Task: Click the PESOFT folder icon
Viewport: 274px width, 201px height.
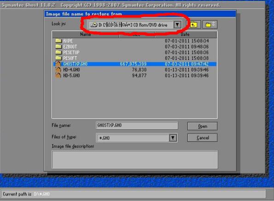Action: (x=58, y=58)
